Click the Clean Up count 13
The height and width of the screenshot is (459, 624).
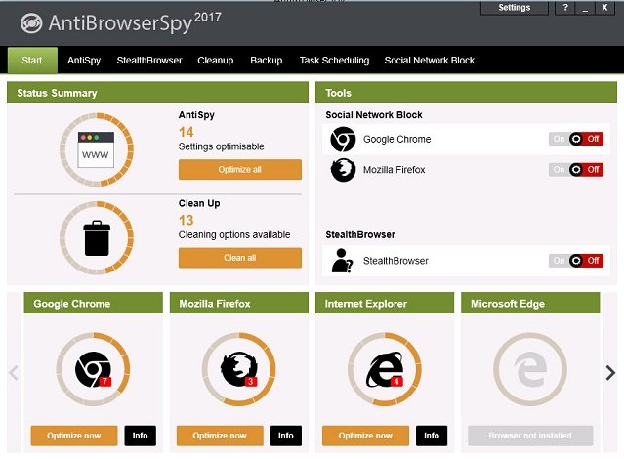coord(187,220)
